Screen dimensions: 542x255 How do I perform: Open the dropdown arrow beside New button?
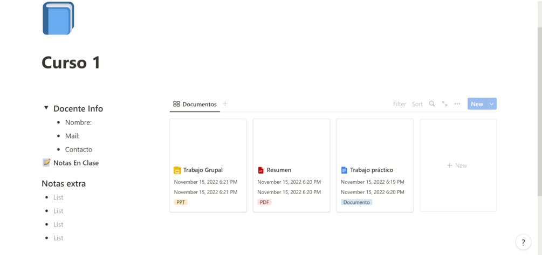(492, 104)
